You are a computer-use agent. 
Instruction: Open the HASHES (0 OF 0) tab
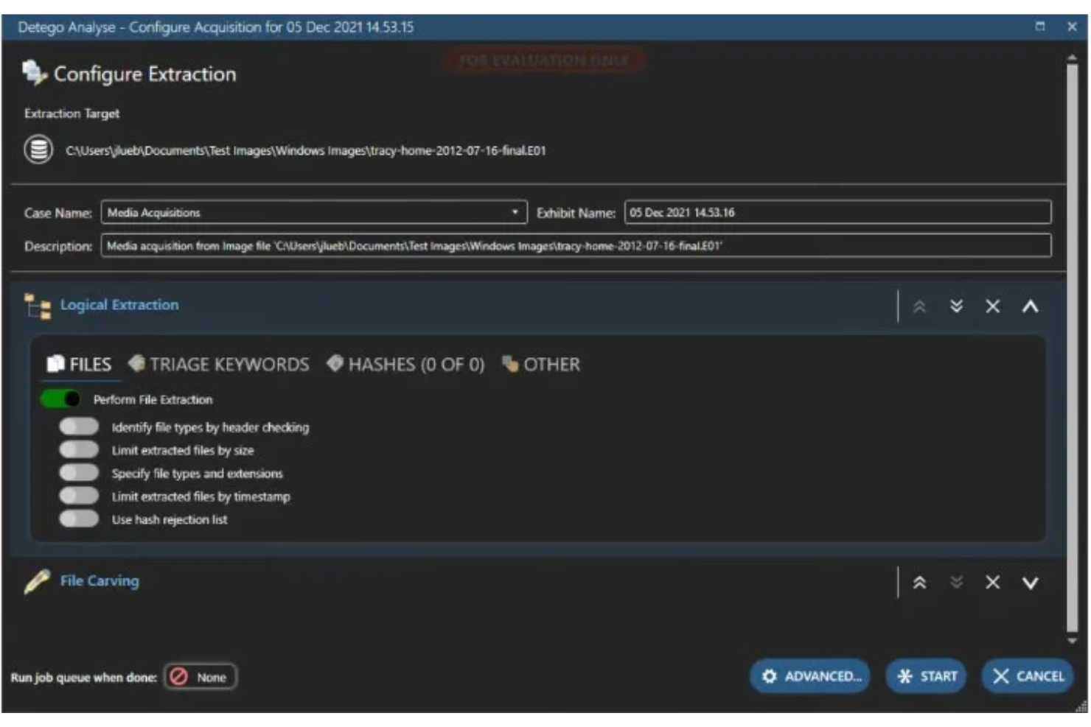405,365
